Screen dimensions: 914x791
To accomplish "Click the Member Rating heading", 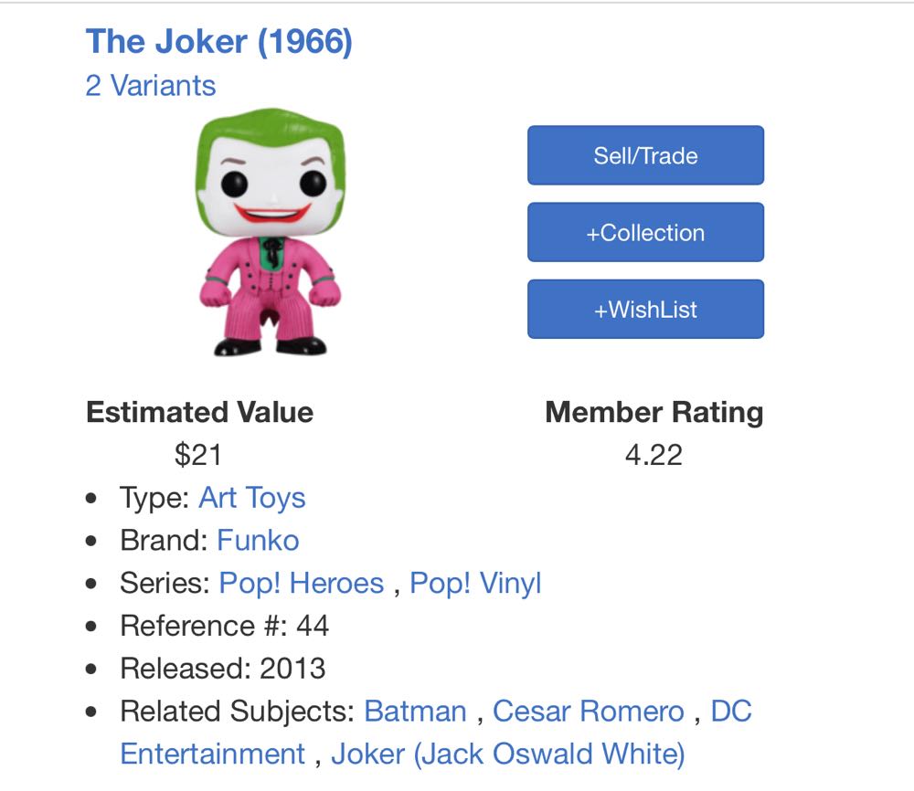I will click(x=654, y=412).
